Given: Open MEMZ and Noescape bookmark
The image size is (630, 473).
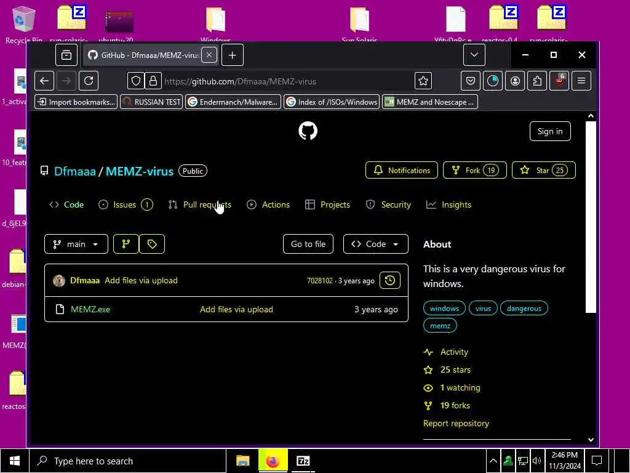Looking at the screenshot, I should (430, 102).
